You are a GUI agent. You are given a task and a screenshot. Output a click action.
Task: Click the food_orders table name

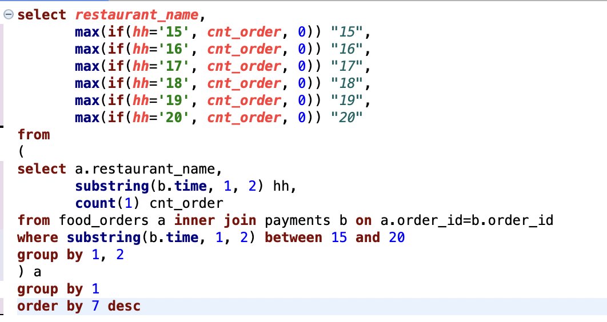coord(103,220)
